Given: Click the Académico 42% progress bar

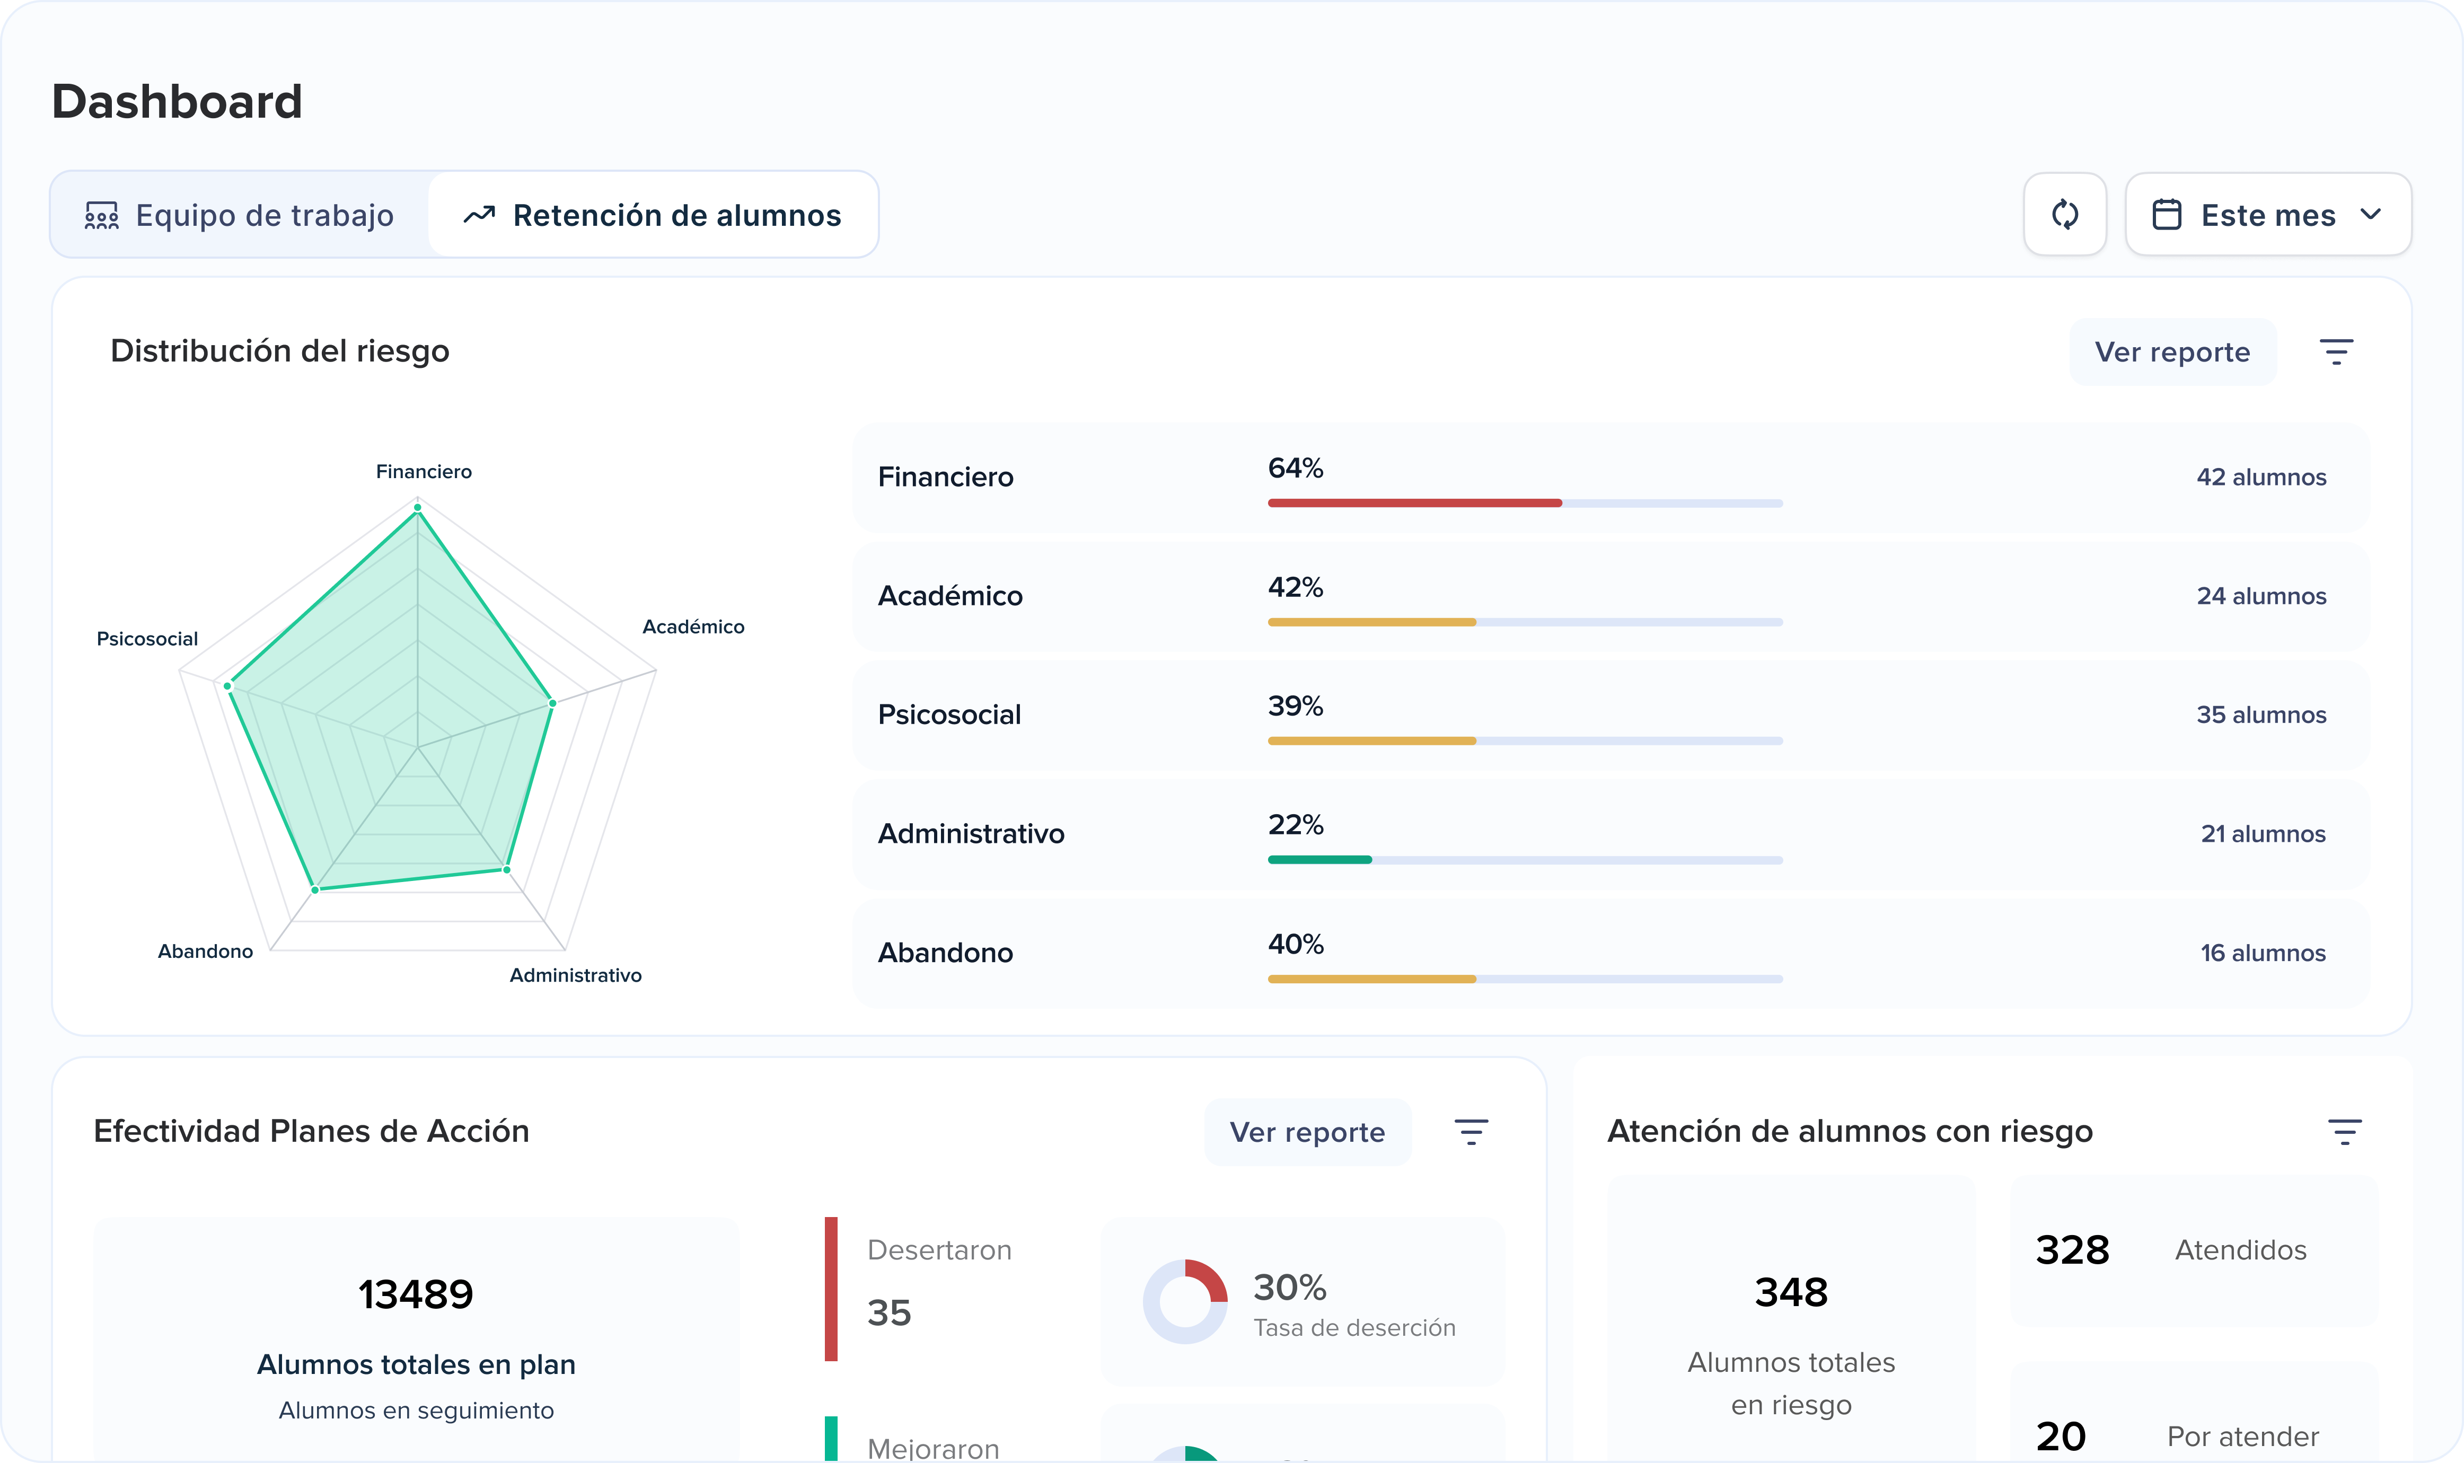Looking at the screenshot, I should tap(1525, 622).
